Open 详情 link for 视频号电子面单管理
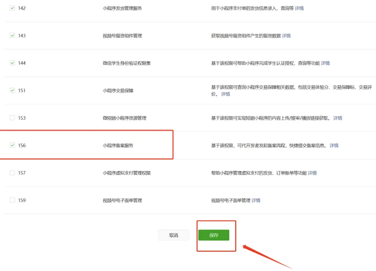The width and height of the screenshot is (376, 271). (256, 200)
